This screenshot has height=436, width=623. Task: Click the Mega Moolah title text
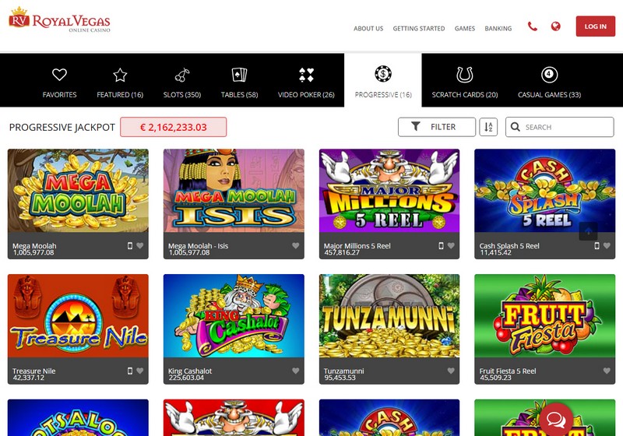34,246
